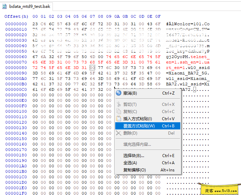
Task: Click offset row 000001F0
Action: [x=16, y=193]
